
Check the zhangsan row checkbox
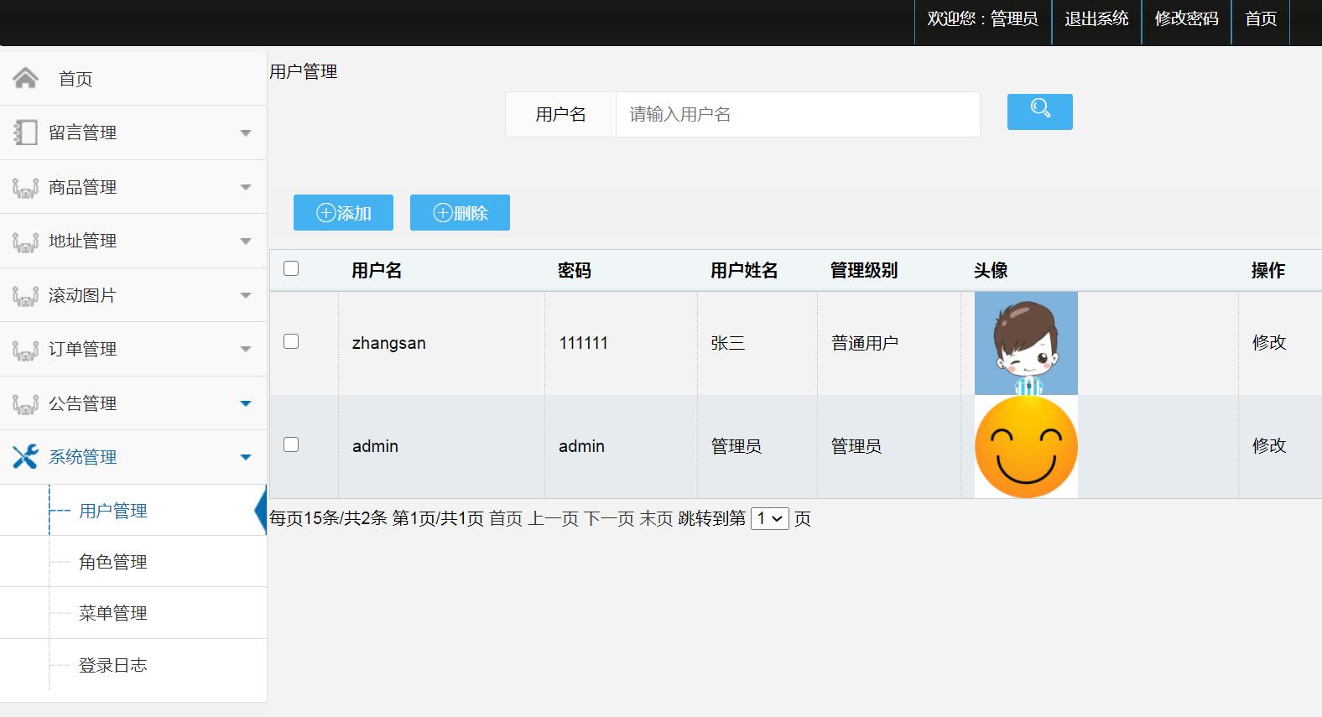(291, 341)
